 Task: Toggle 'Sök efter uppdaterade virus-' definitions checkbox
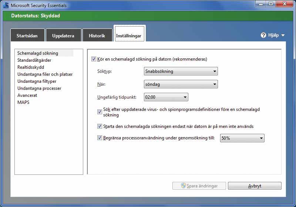[100, 112]
